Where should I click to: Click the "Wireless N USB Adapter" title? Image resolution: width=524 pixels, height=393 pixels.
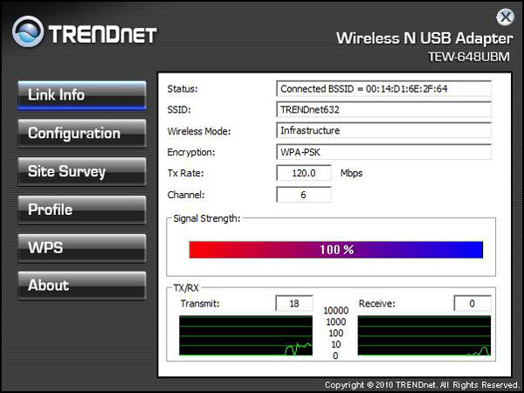424,38
